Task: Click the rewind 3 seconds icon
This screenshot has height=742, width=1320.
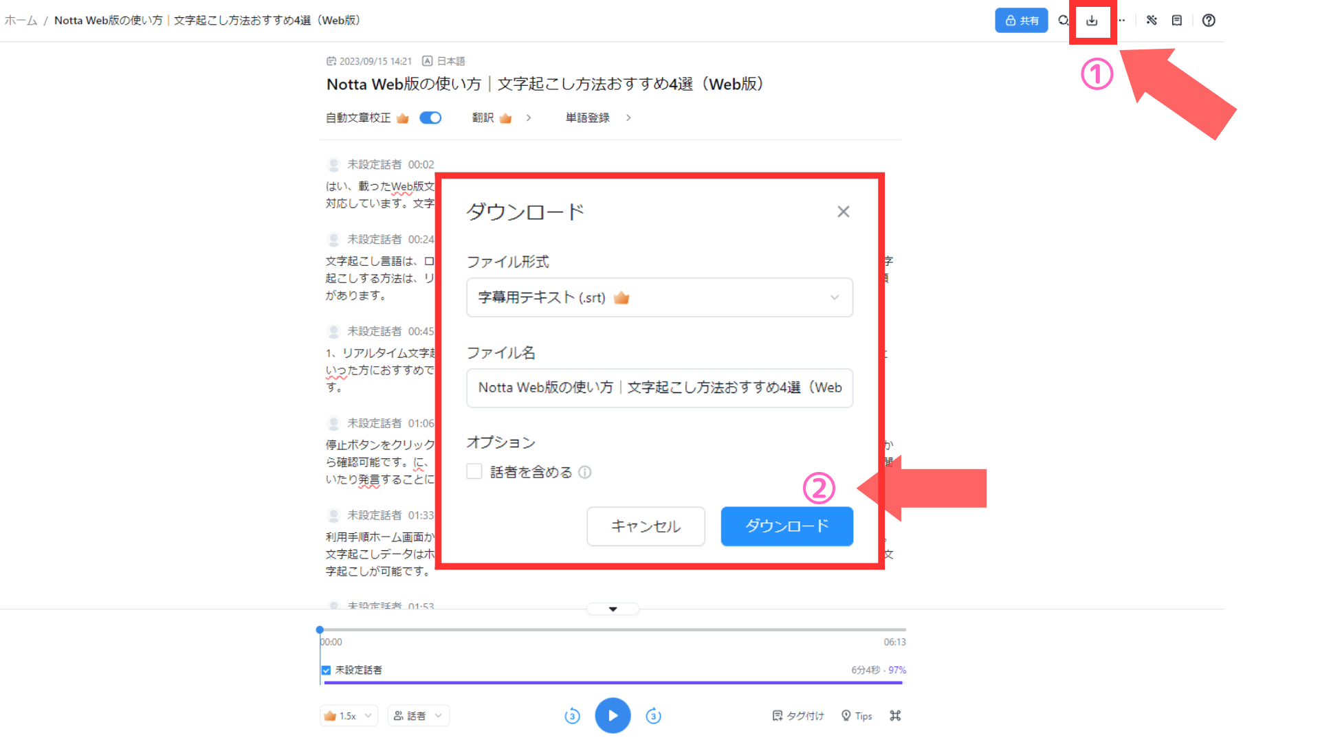Action: (572, 716)
